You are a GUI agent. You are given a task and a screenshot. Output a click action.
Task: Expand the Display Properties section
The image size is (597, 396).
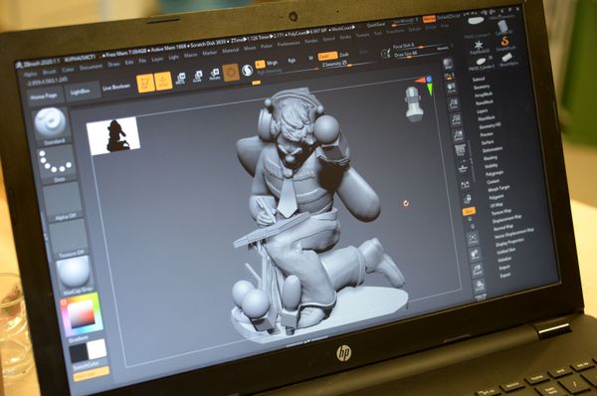[509, 242]
